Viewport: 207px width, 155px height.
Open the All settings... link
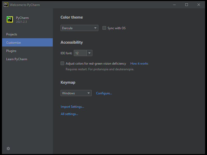[x=69, y=114]
